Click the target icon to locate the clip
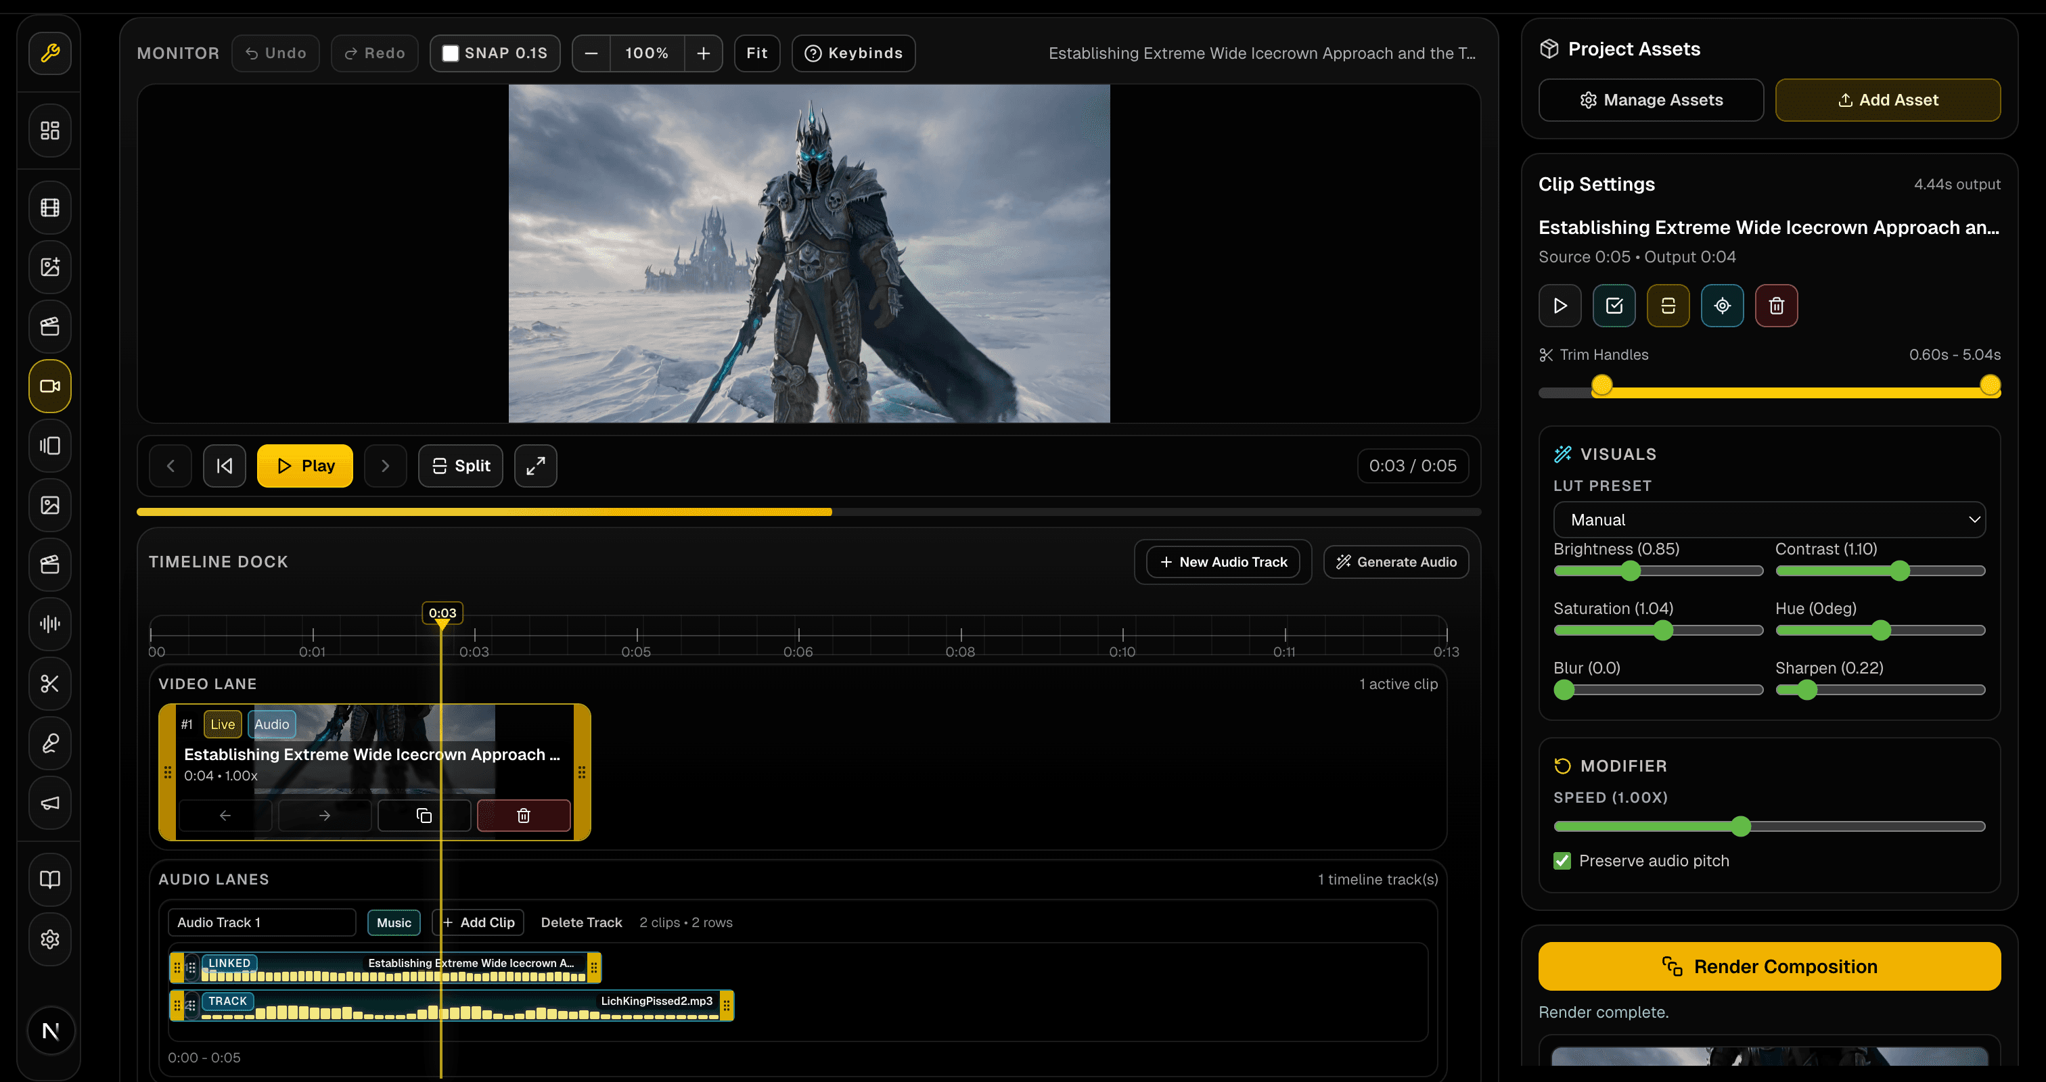Viewport: 2046px width, 1082px height. click(1722, 305)
